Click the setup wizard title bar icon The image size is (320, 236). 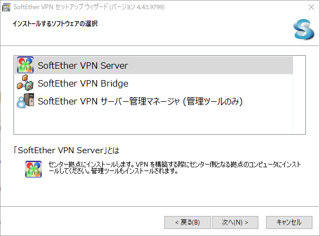[6, 7]
